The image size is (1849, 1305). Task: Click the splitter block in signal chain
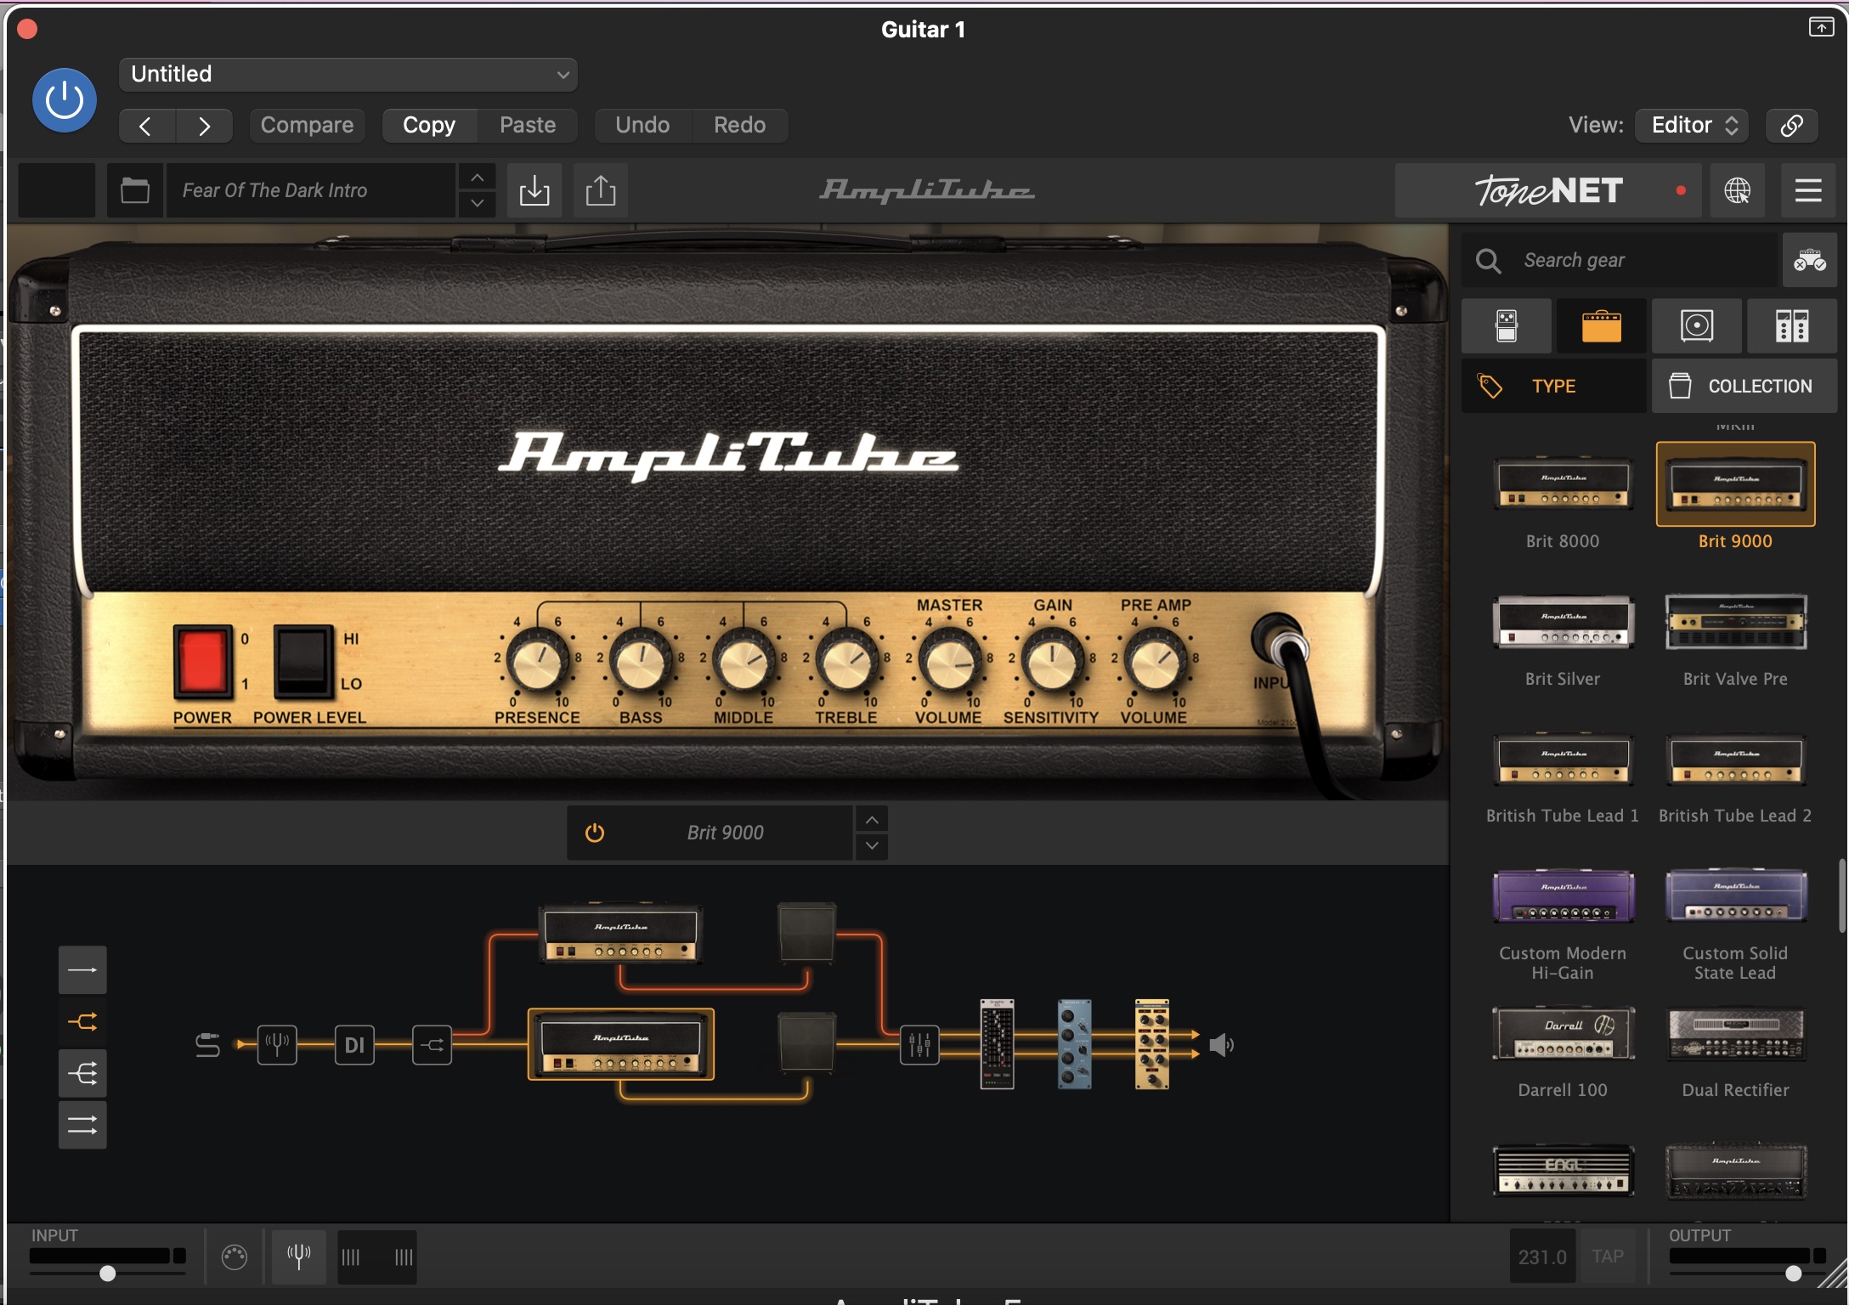[432, 1044]
